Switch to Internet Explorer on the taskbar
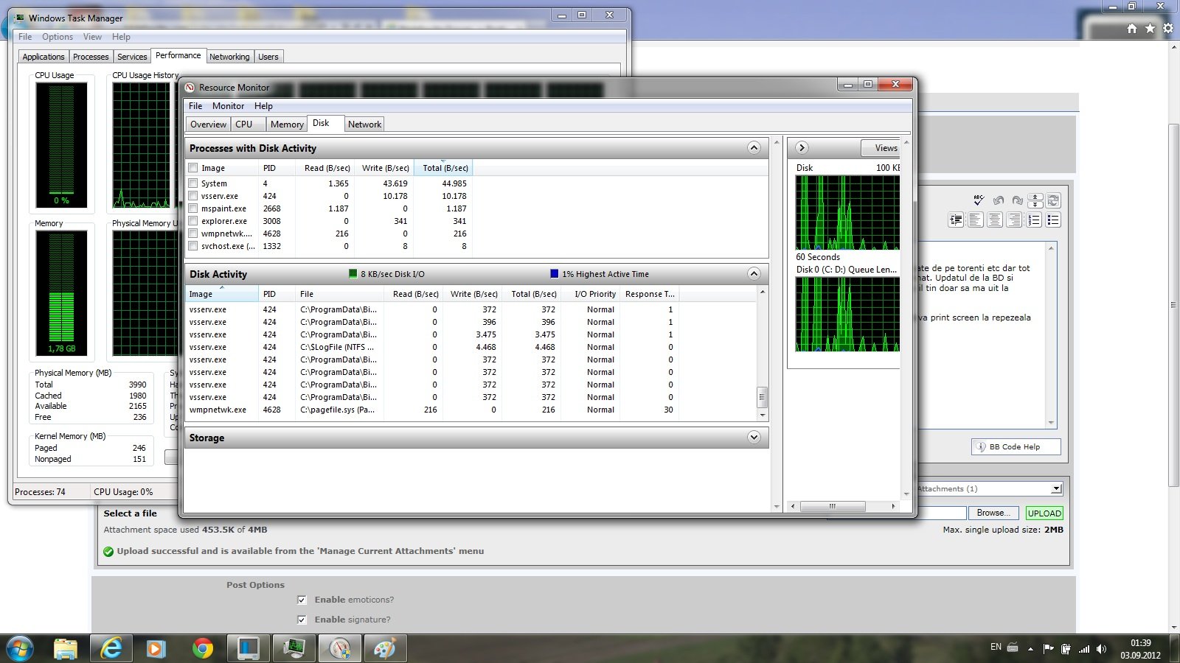 [x=111, y=648]
